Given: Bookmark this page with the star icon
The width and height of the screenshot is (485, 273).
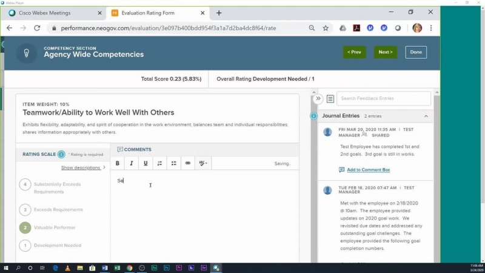Looking at the screenshot, I should tap(326, 28).
